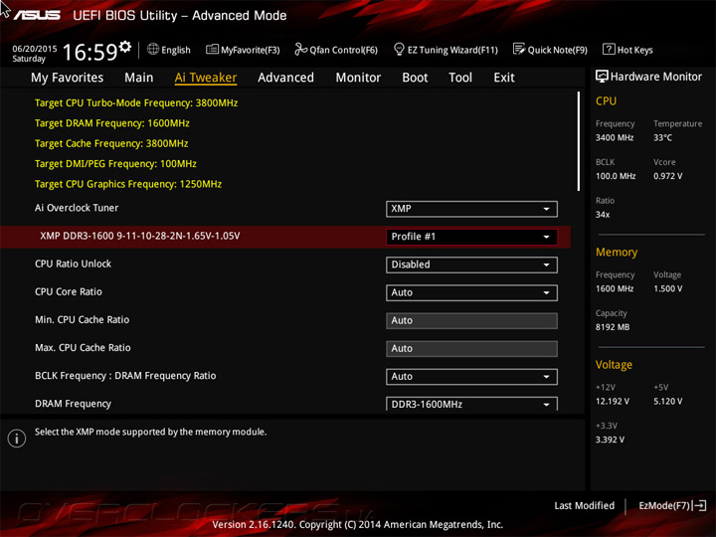Click the Last Modified button

coord(584,505)
